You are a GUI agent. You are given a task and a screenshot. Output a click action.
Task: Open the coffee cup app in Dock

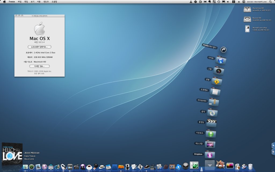click(x=89, y=167)
